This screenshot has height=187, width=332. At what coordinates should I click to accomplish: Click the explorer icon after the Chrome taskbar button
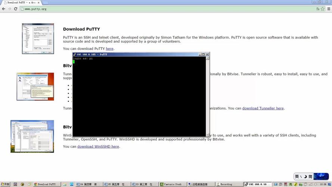click(x=65, y=184)
